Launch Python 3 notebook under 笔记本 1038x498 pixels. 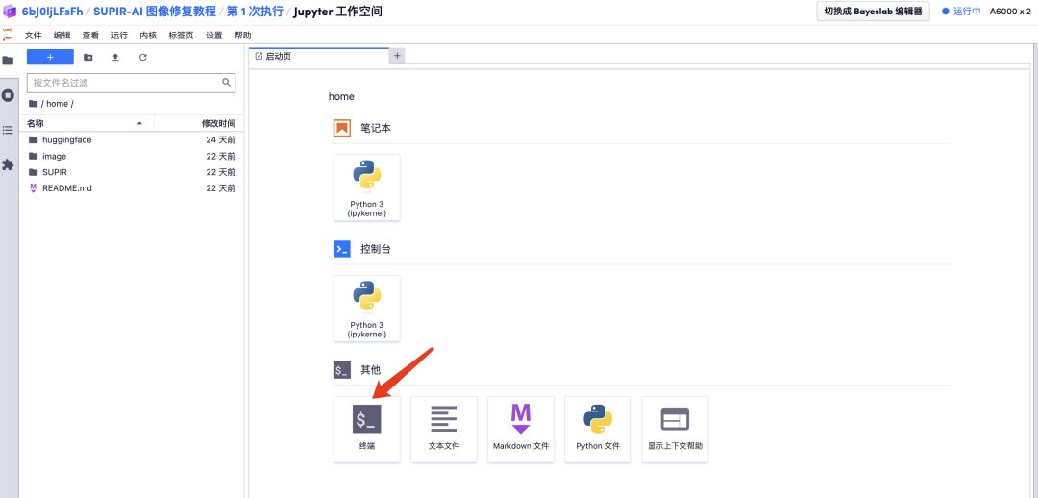[366, 187]
